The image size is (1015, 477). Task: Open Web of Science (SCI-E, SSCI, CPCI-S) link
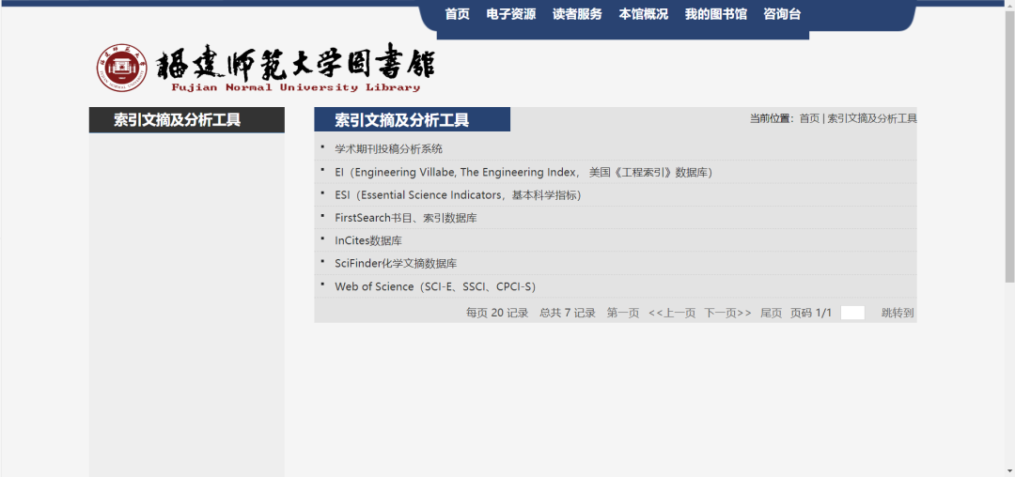pos(435,286)
